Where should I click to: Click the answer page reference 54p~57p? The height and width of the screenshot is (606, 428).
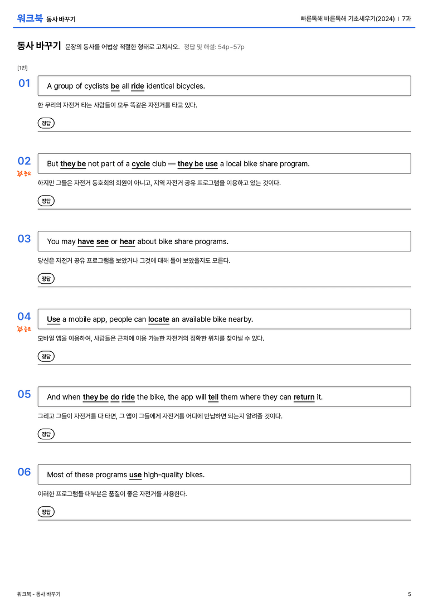coord(231,47)
